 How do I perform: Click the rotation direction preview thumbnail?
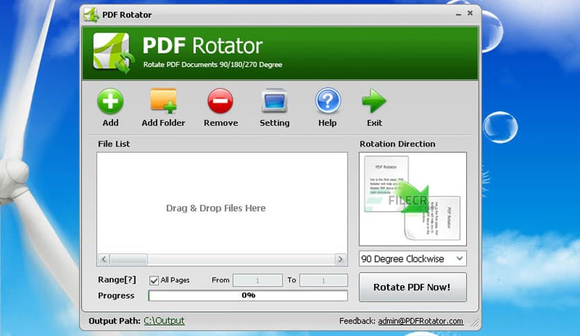(x=412, y=199)
